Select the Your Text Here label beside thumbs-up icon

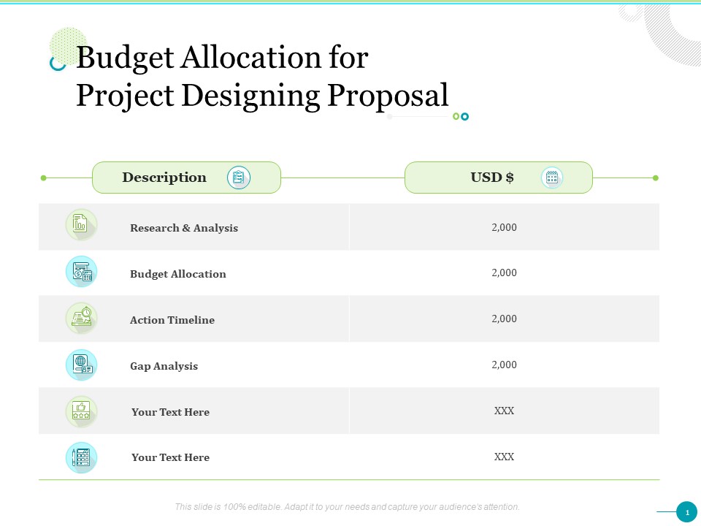pyautogui.click(x=170, y=412)
